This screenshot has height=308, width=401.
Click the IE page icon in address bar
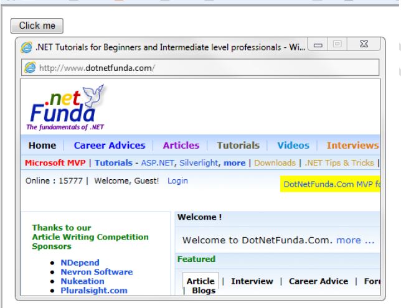pos(30,68)
